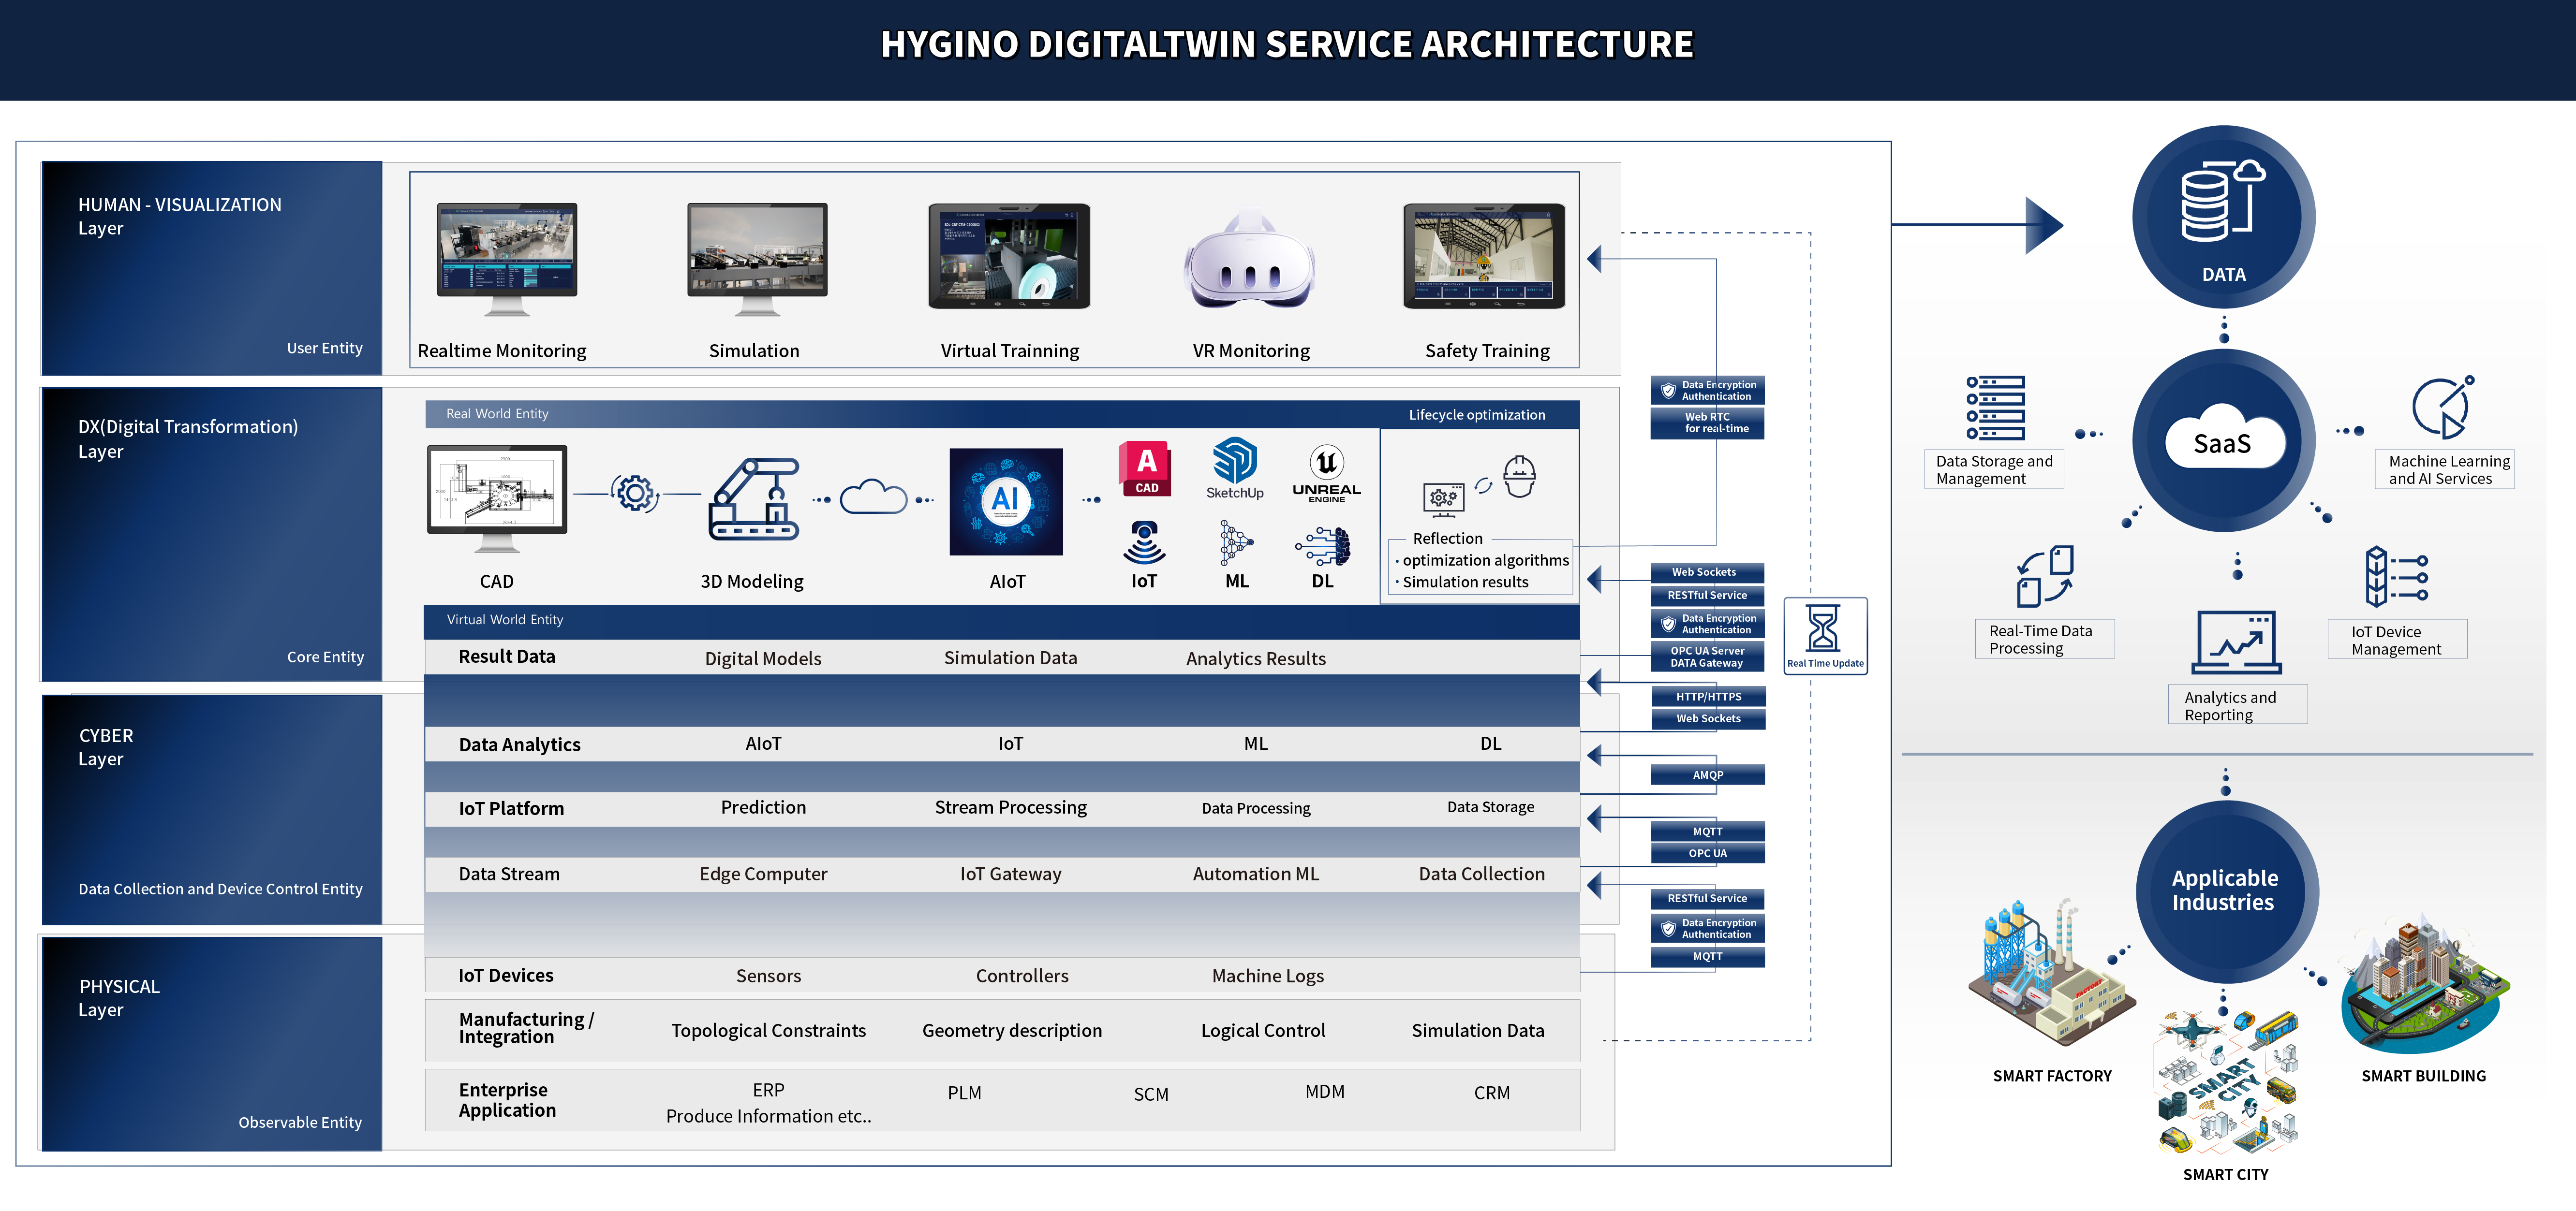Screen dimensions: 2576x1211
Task: Click the CAD drawing monitor icon
Action: tap(497, 498)
